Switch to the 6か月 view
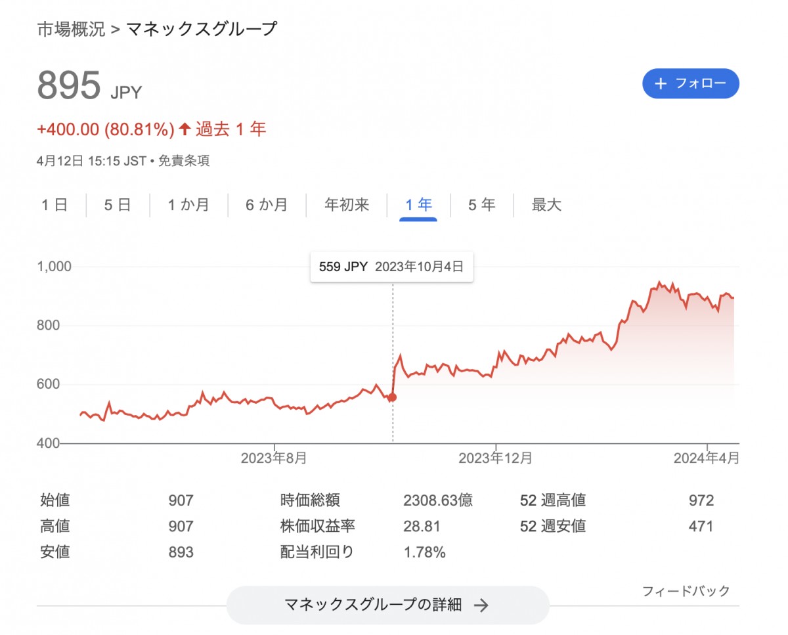 point(267,205)
